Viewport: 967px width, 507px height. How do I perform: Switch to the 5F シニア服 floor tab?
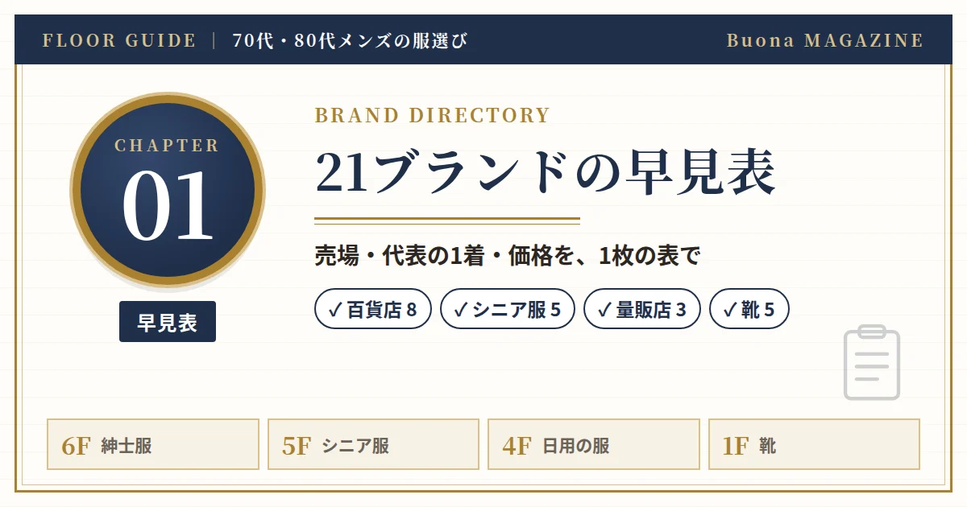(374, 444)
